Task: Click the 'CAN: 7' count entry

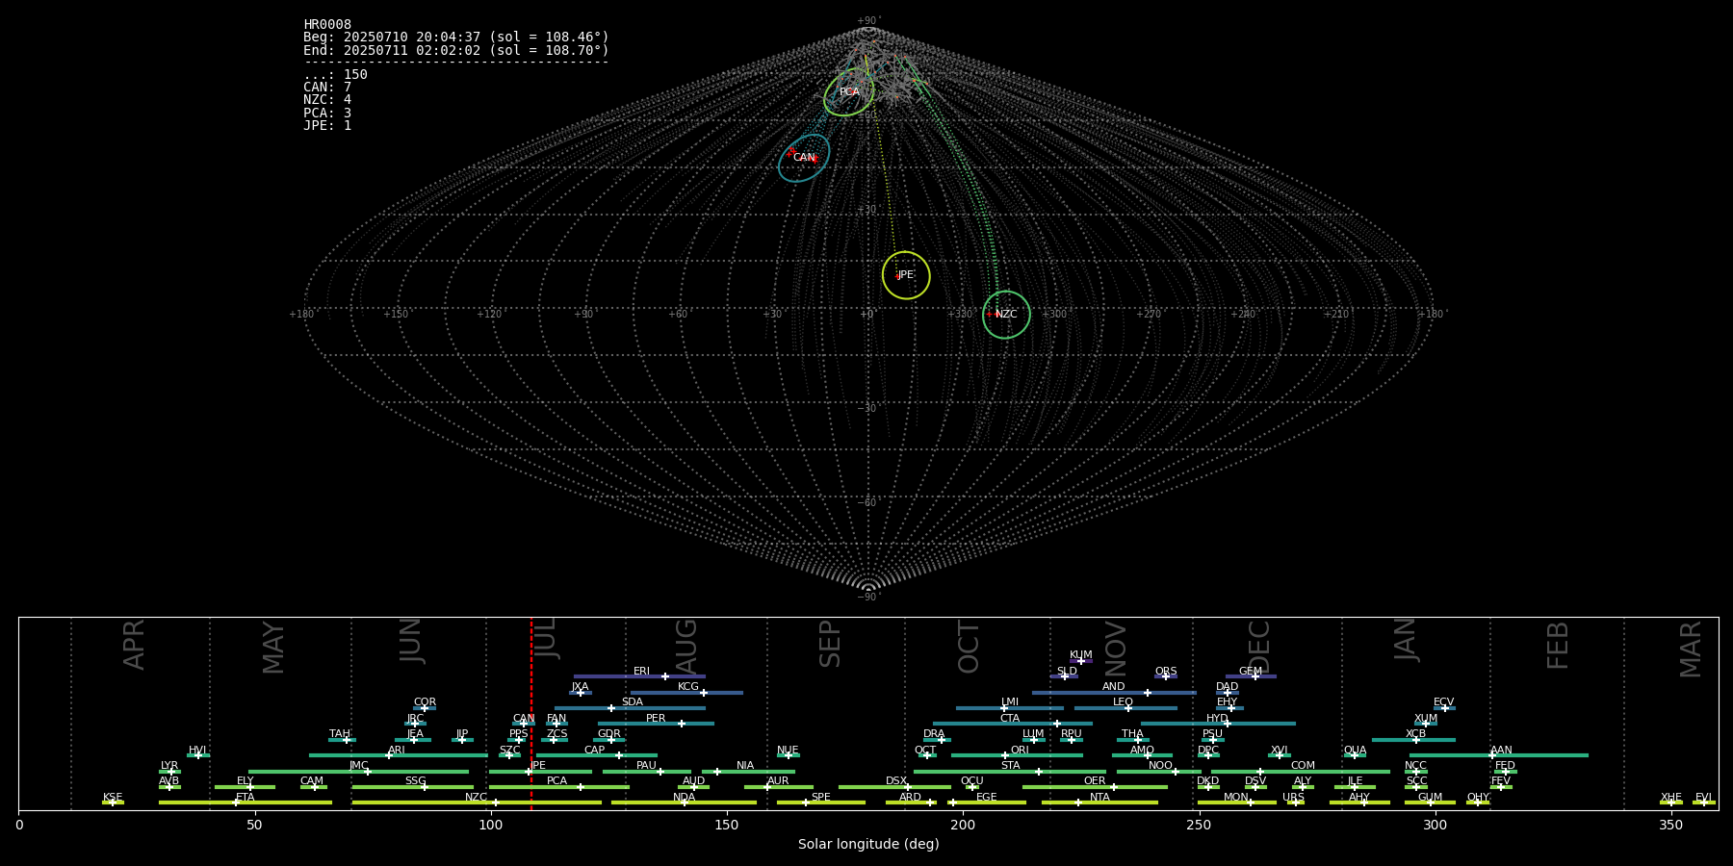Action: pos(327,88)
